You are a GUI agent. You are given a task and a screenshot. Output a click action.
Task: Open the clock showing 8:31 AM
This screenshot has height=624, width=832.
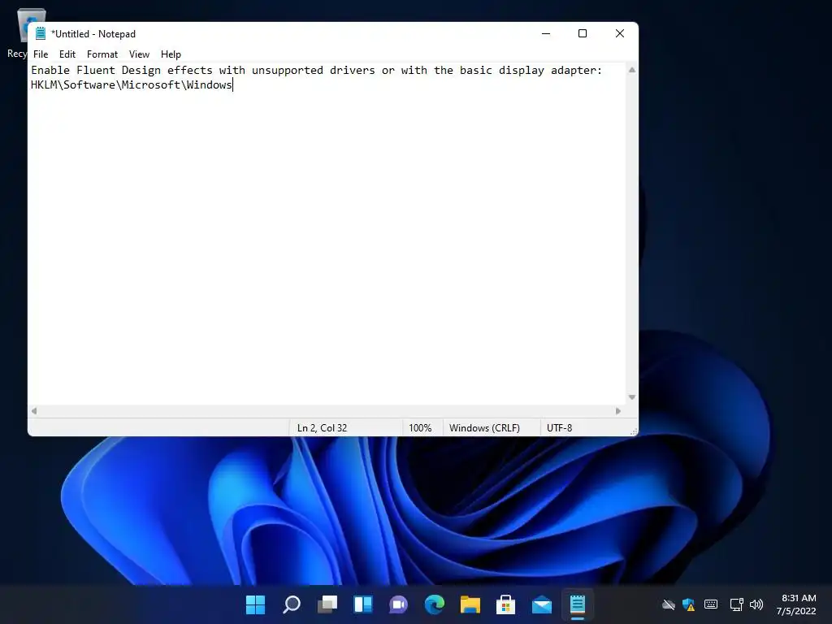pyautogui.click(x=796, y=604)
